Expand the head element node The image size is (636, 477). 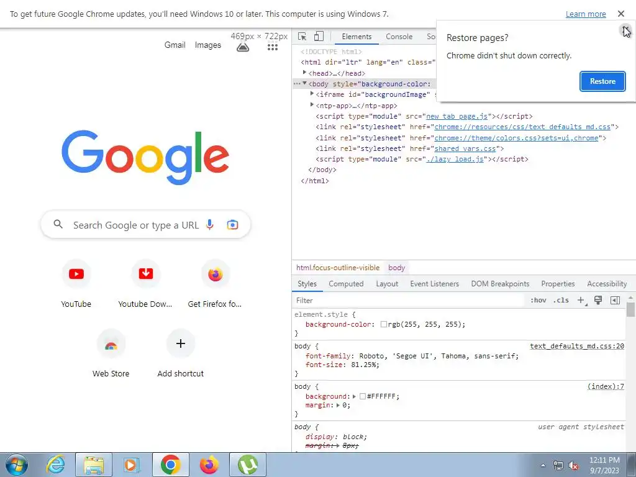[x=304, y=73]
